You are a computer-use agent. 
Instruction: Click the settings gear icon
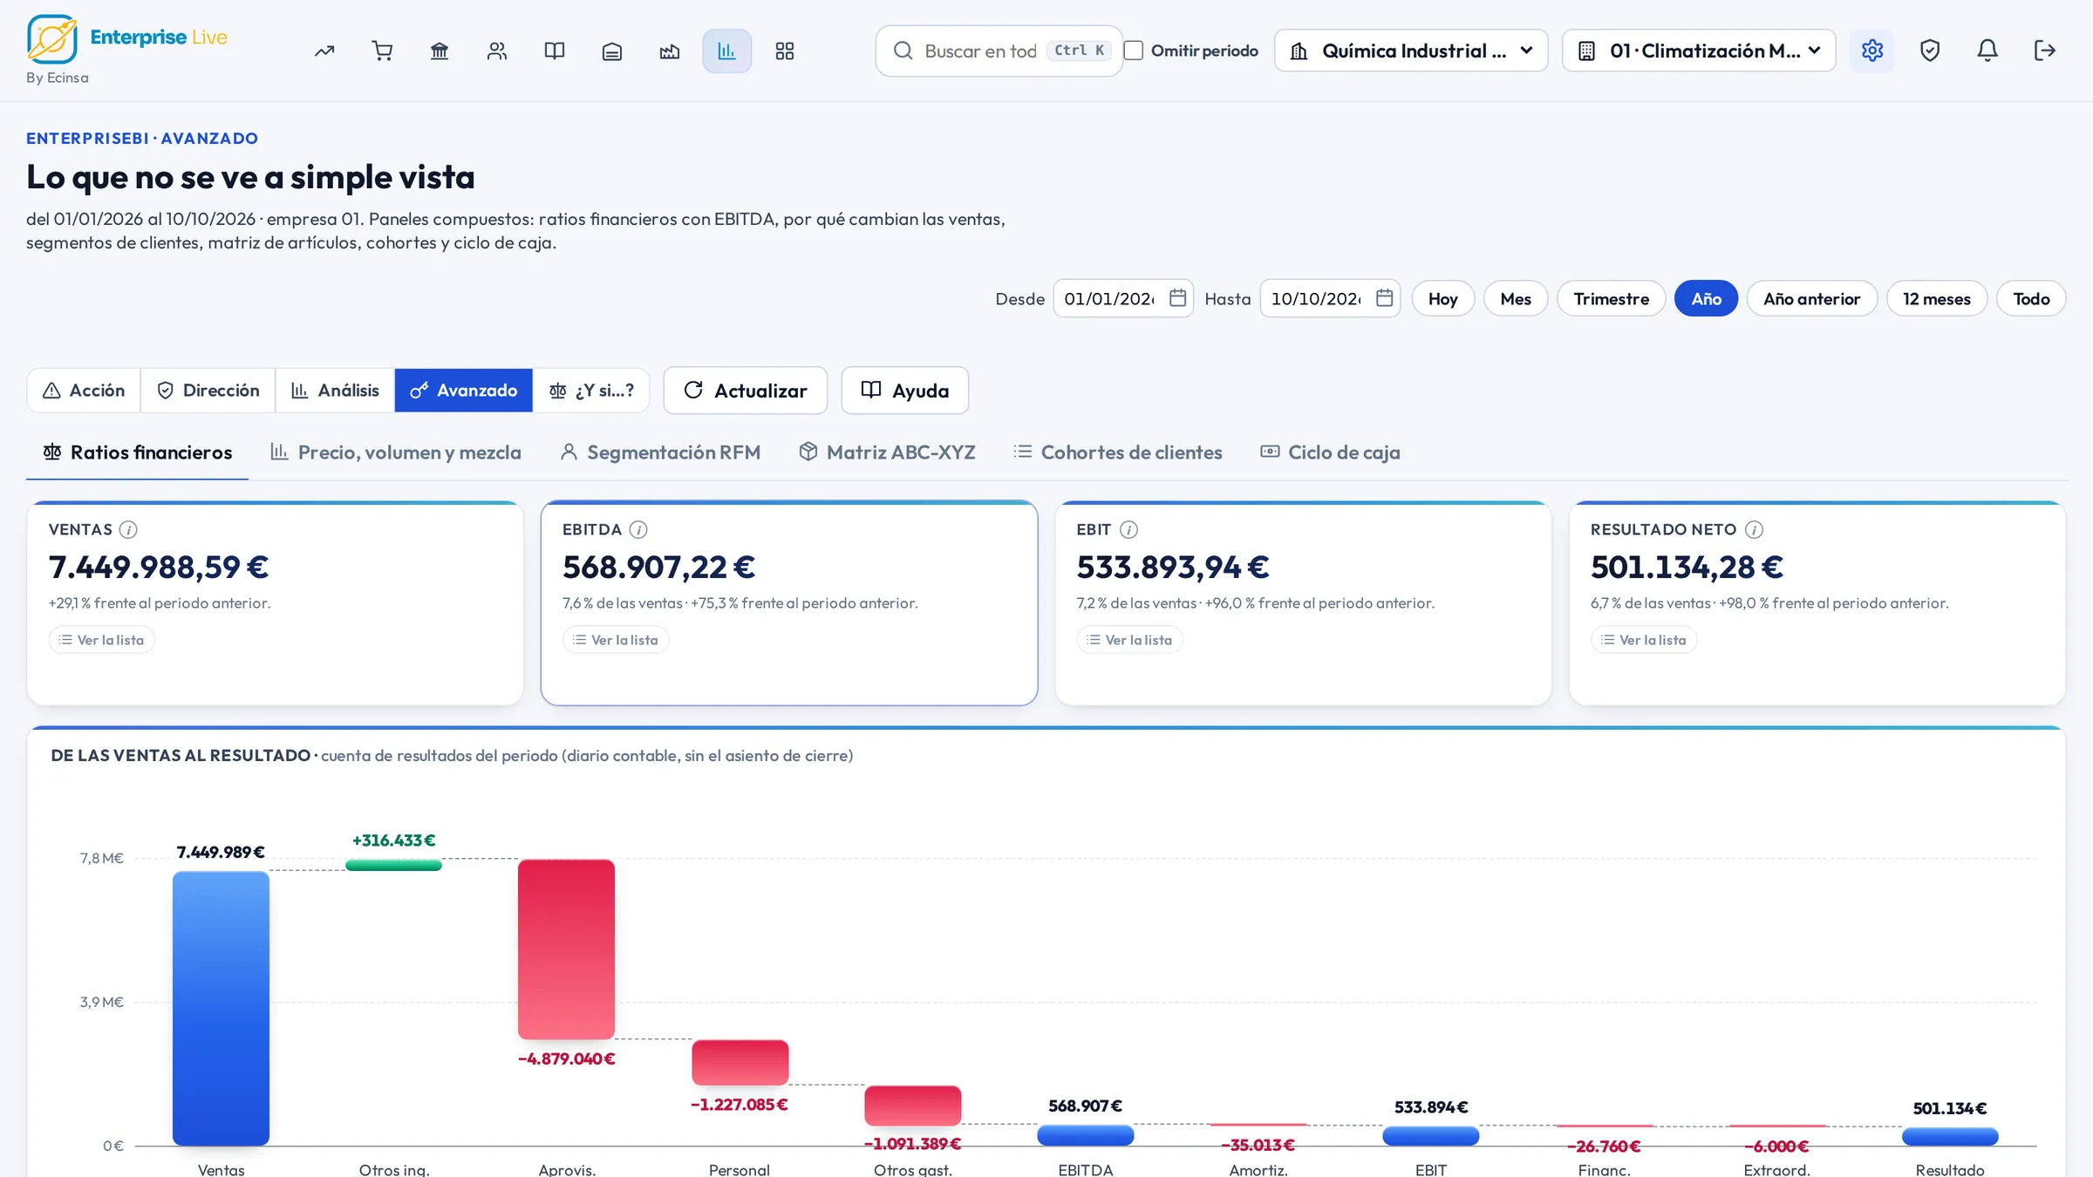[x=1872, y=51]
